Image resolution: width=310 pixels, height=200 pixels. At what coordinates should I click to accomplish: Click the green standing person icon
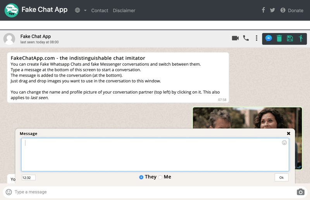[x=300, y=38]
